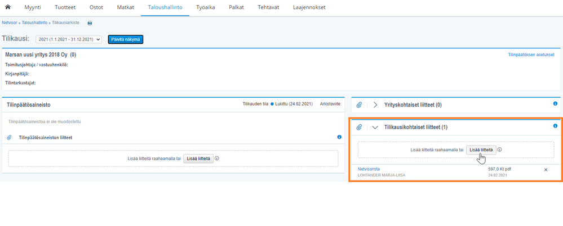Show upload info in Tilinpäätösaineisto drop zone
This screenshot has height=226, width=563.
(217, 159)
